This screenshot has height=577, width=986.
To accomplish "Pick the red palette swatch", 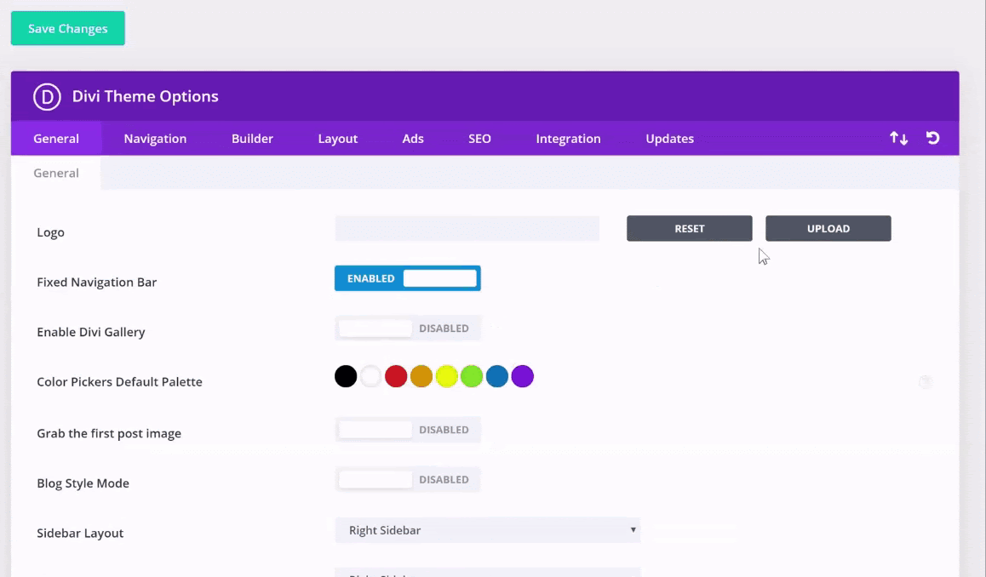I will 396,376.
